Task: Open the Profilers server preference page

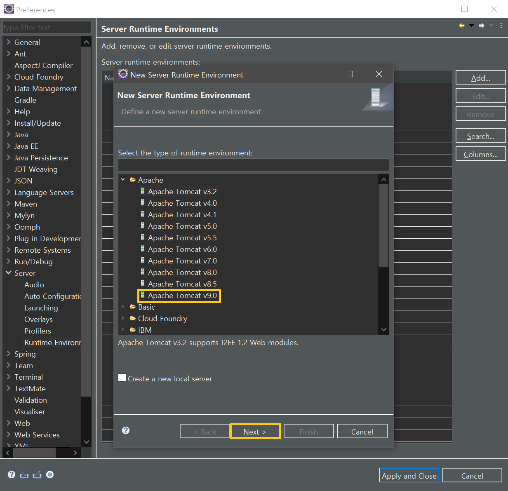Action: [x=38, y=331]
